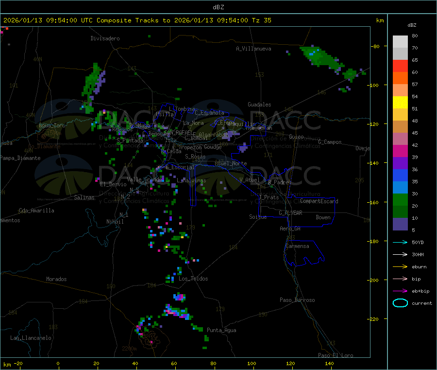Click the Cda_Amarilla map label
Viewport: 437px width, 370px height.
tap(36, 211)
